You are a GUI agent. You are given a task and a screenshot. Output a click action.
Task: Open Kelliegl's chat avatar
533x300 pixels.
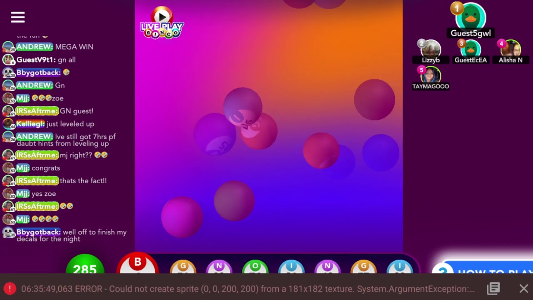9,124
